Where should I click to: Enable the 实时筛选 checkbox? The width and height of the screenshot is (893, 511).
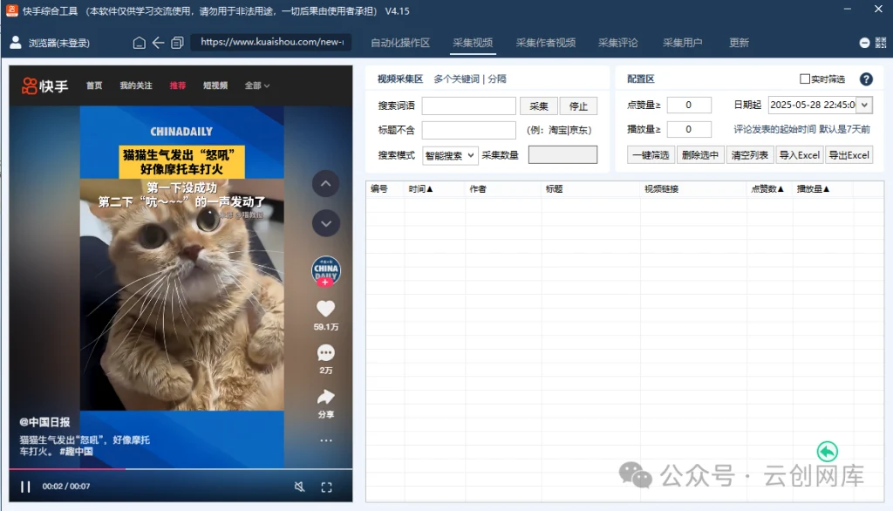click(x=805, y=79)
